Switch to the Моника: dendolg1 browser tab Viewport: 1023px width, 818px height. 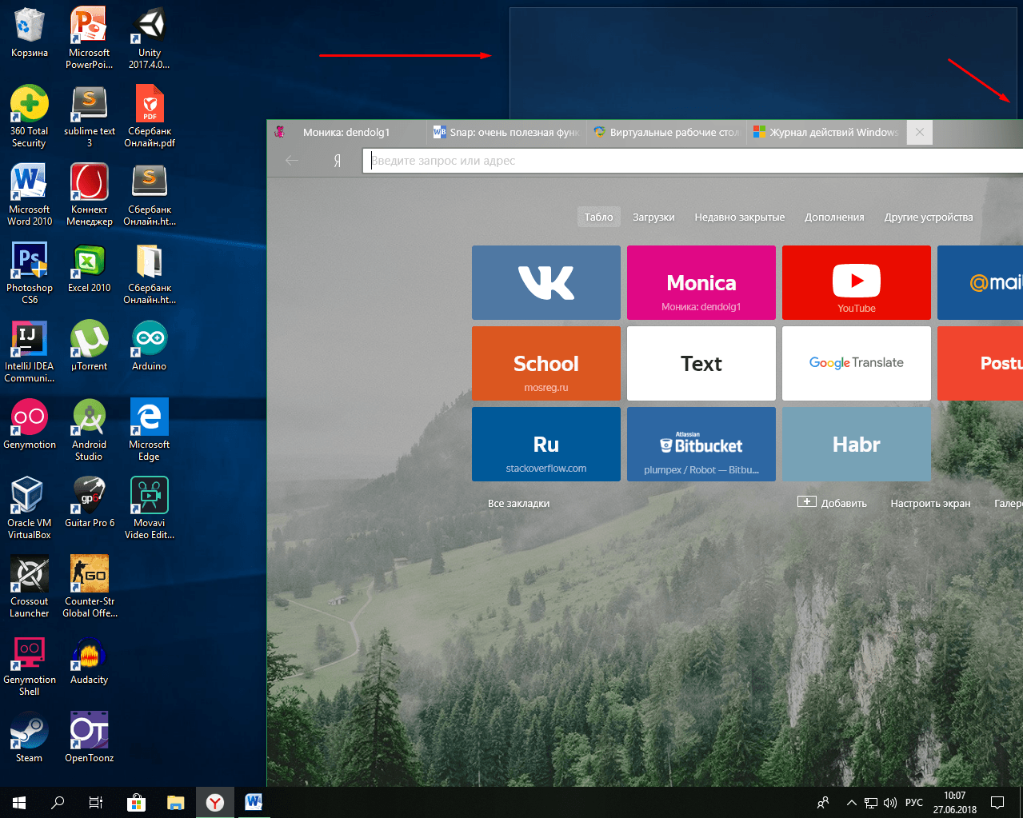coord(346,132)
